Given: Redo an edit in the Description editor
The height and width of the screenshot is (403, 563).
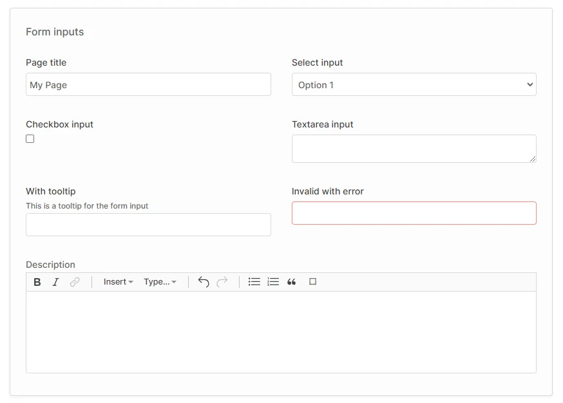Looking at the screenshot, I should tap(222, 281).
